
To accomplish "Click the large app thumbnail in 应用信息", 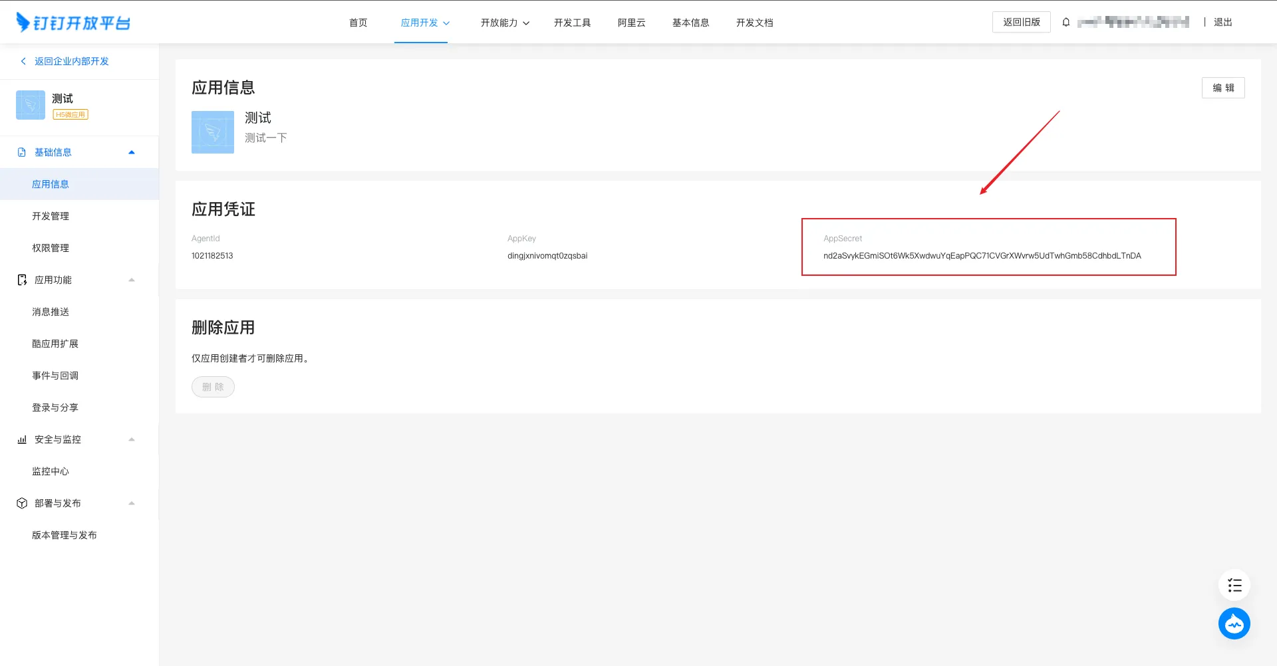I will (213, 132).
